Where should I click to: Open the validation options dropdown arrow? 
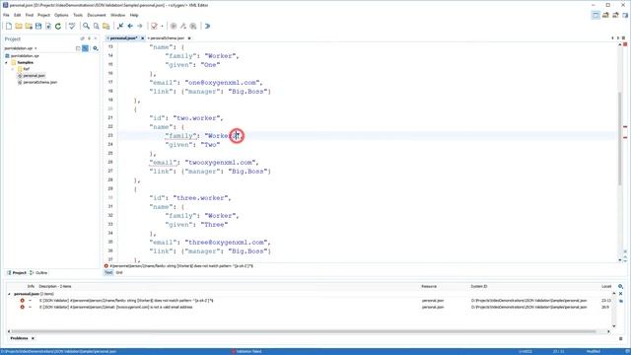pyautogui.click(x=162, y=27)
